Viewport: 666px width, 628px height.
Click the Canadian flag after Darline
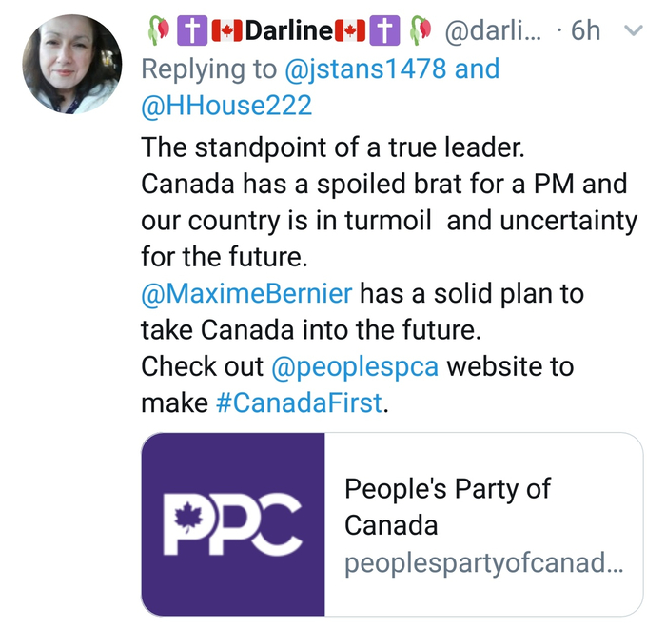click(350, 30)
